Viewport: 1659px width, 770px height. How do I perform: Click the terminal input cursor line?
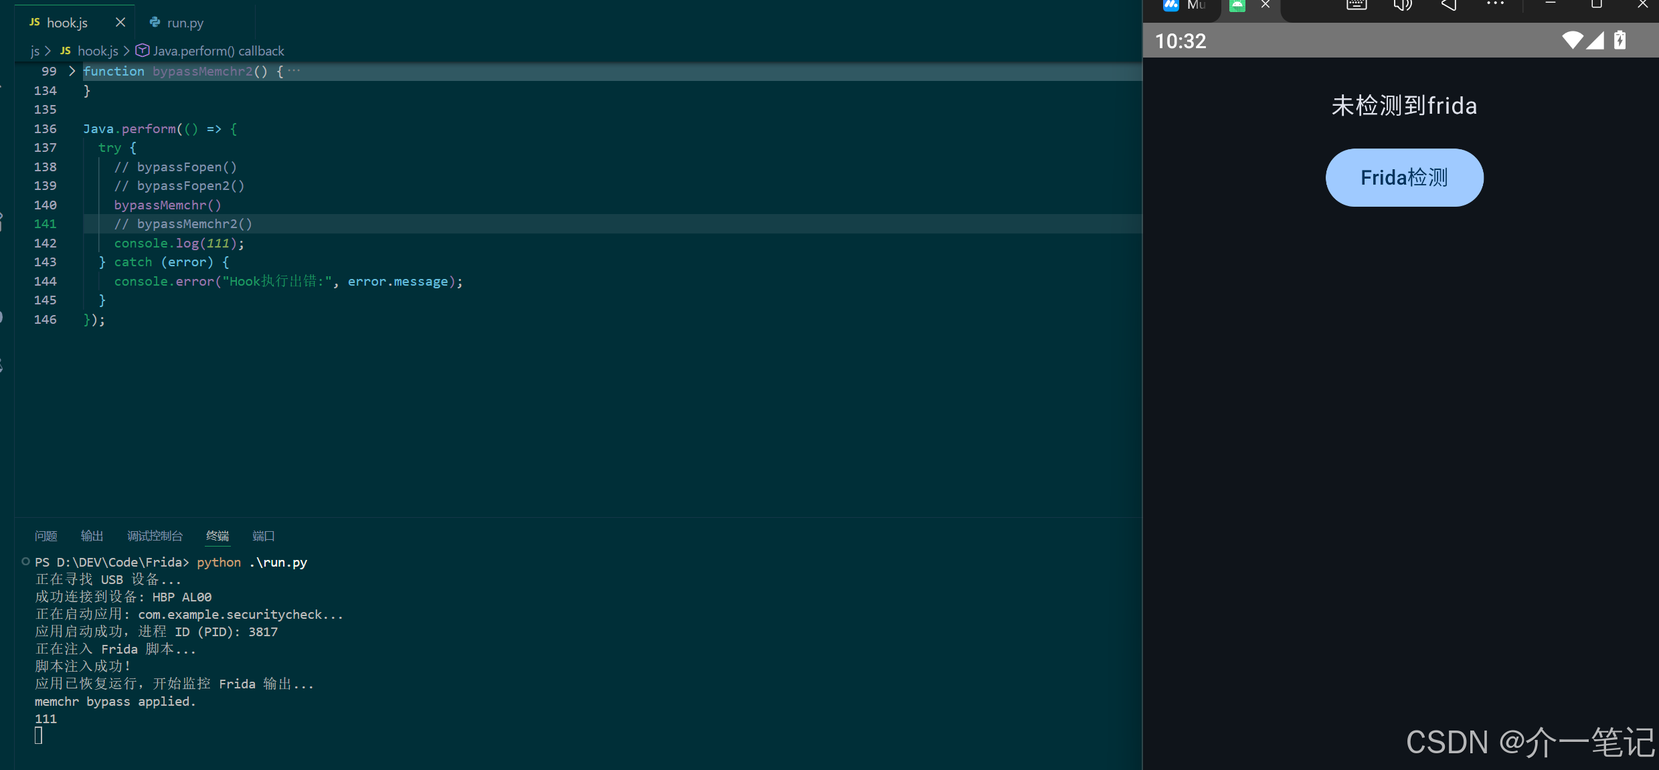point(39,736)
